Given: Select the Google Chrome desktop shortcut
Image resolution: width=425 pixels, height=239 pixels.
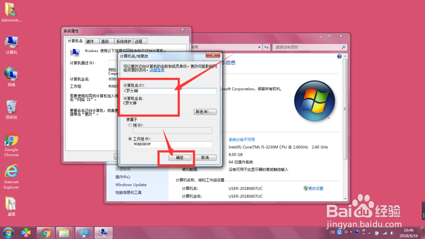Looking at the screenshot, I should pyautogui.click(x=11, y=145).
